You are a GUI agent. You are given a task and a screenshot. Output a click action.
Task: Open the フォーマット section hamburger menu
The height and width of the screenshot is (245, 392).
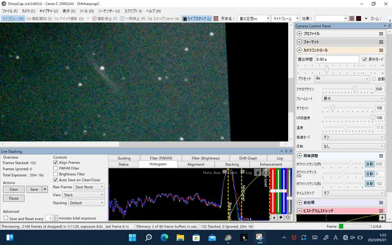pos(381,42)
